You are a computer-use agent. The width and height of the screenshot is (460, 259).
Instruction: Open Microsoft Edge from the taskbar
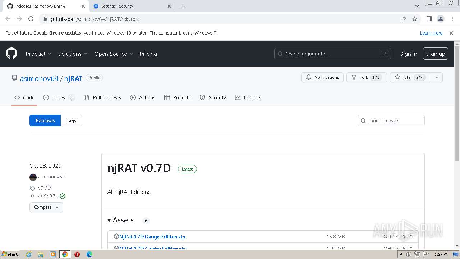[x=89, y=254]
